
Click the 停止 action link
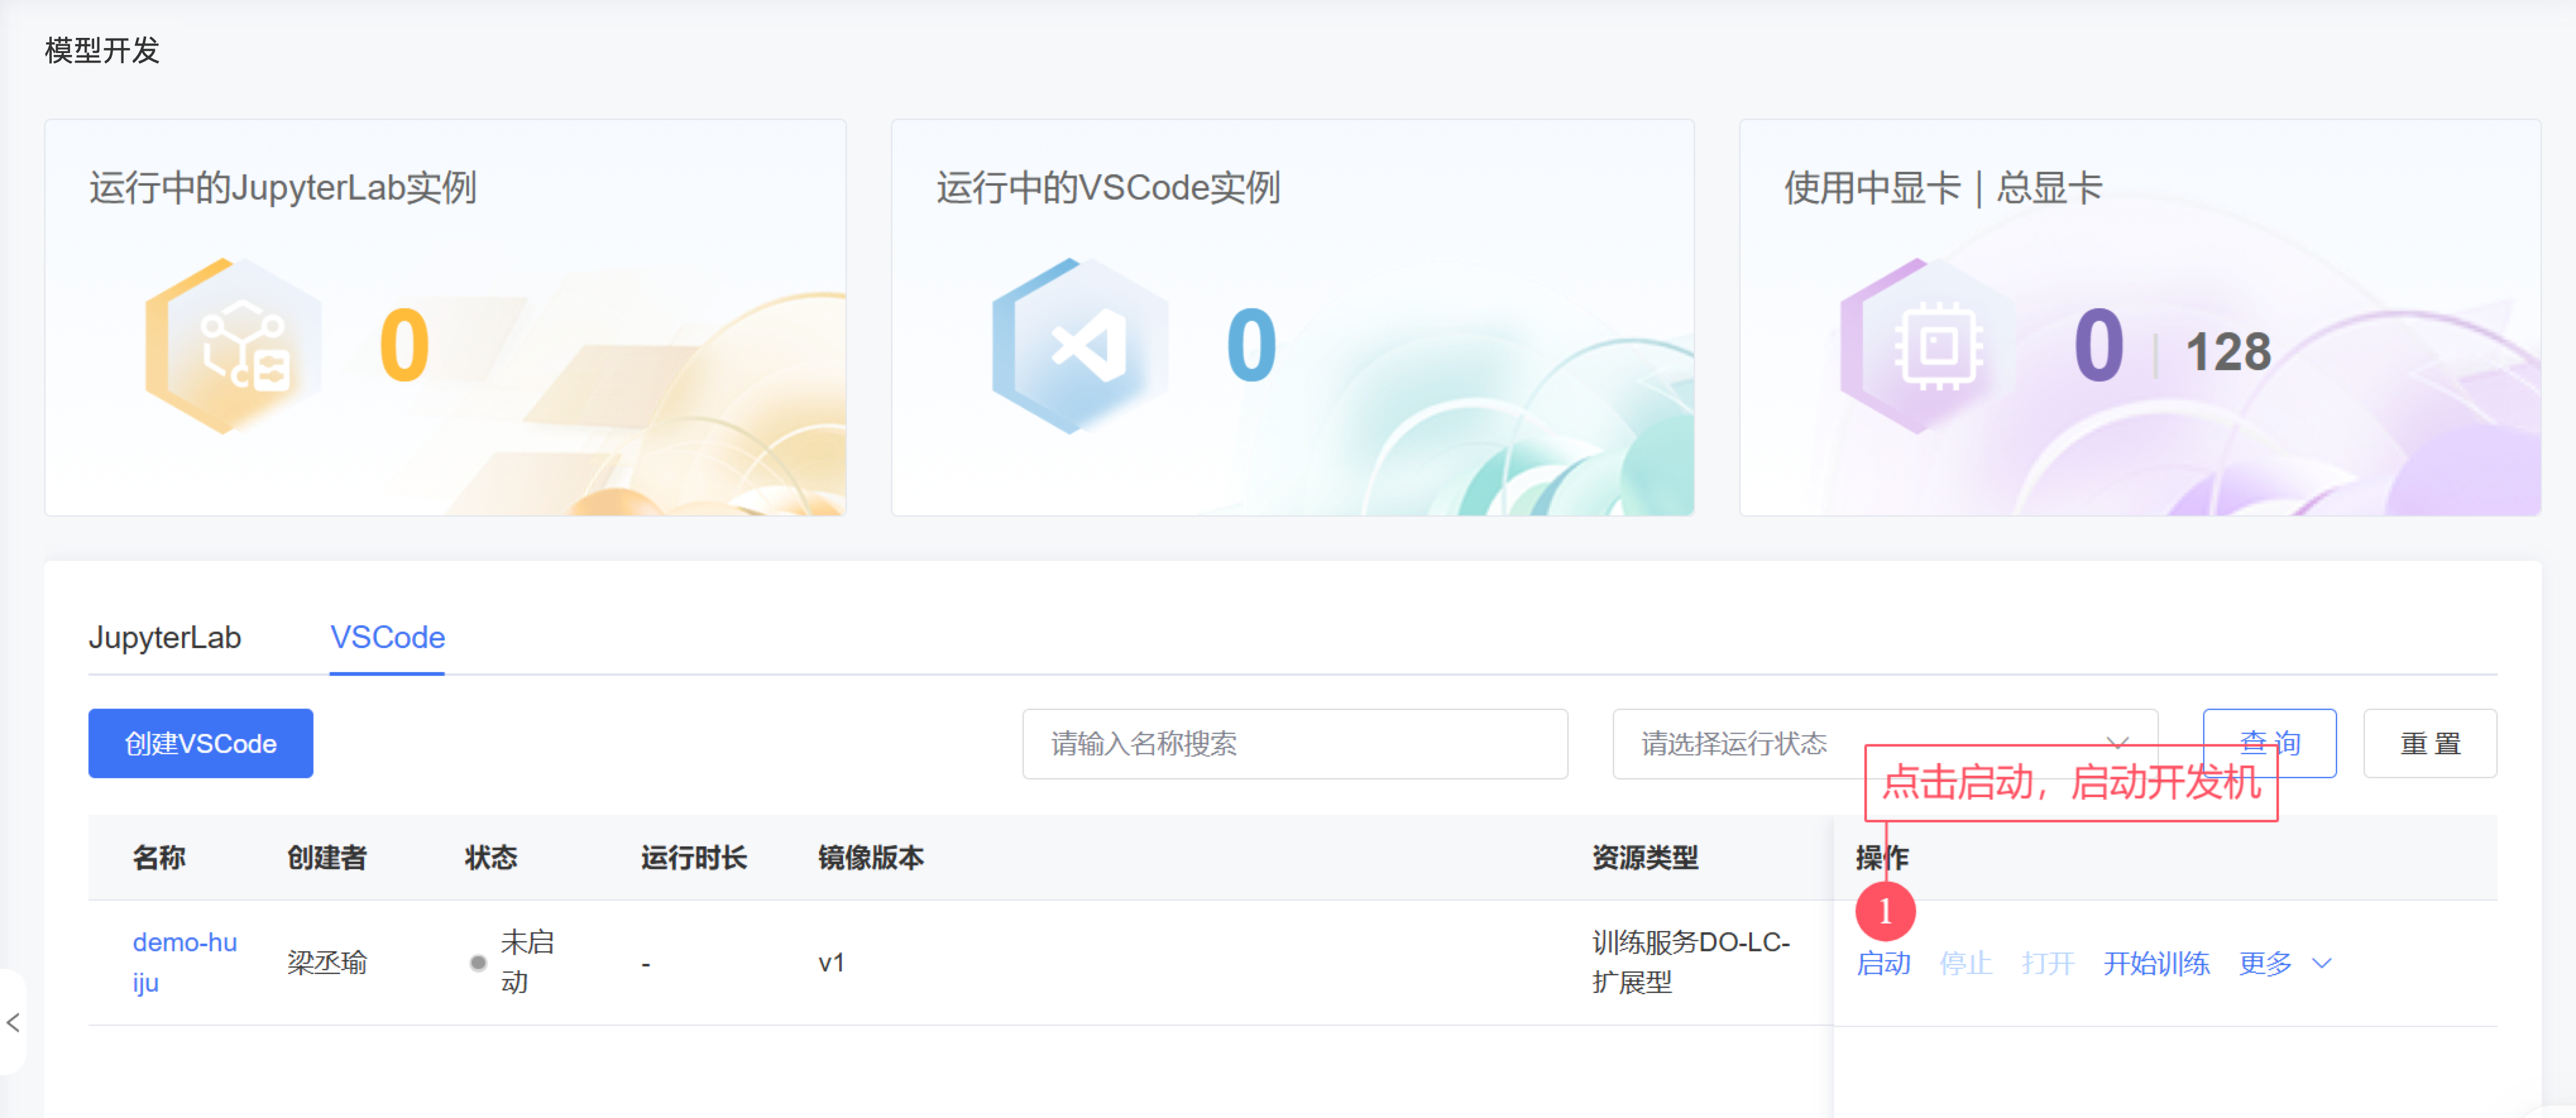[x=1965, y=963]
